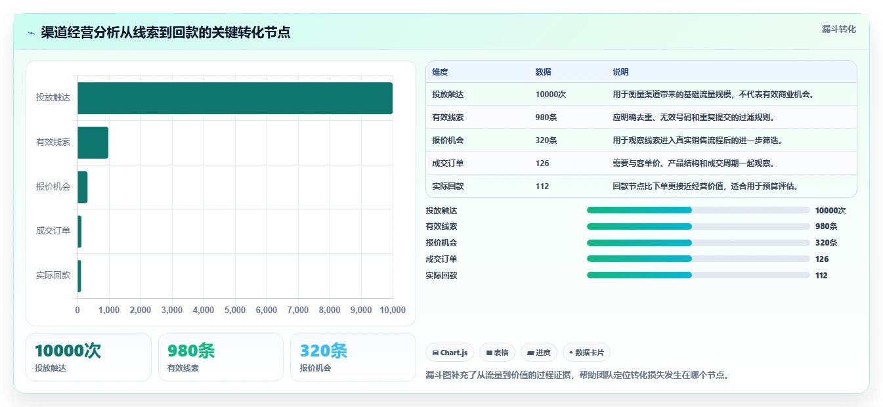
Task: Click the 成交订单 bar in the chart
Action: [x=80, y=231]
